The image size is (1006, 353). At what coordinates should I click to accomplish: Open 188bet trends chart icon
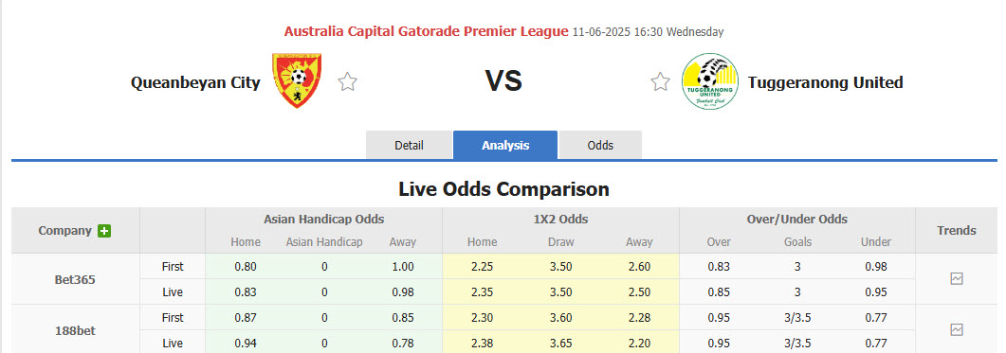[x=957, y=330]
